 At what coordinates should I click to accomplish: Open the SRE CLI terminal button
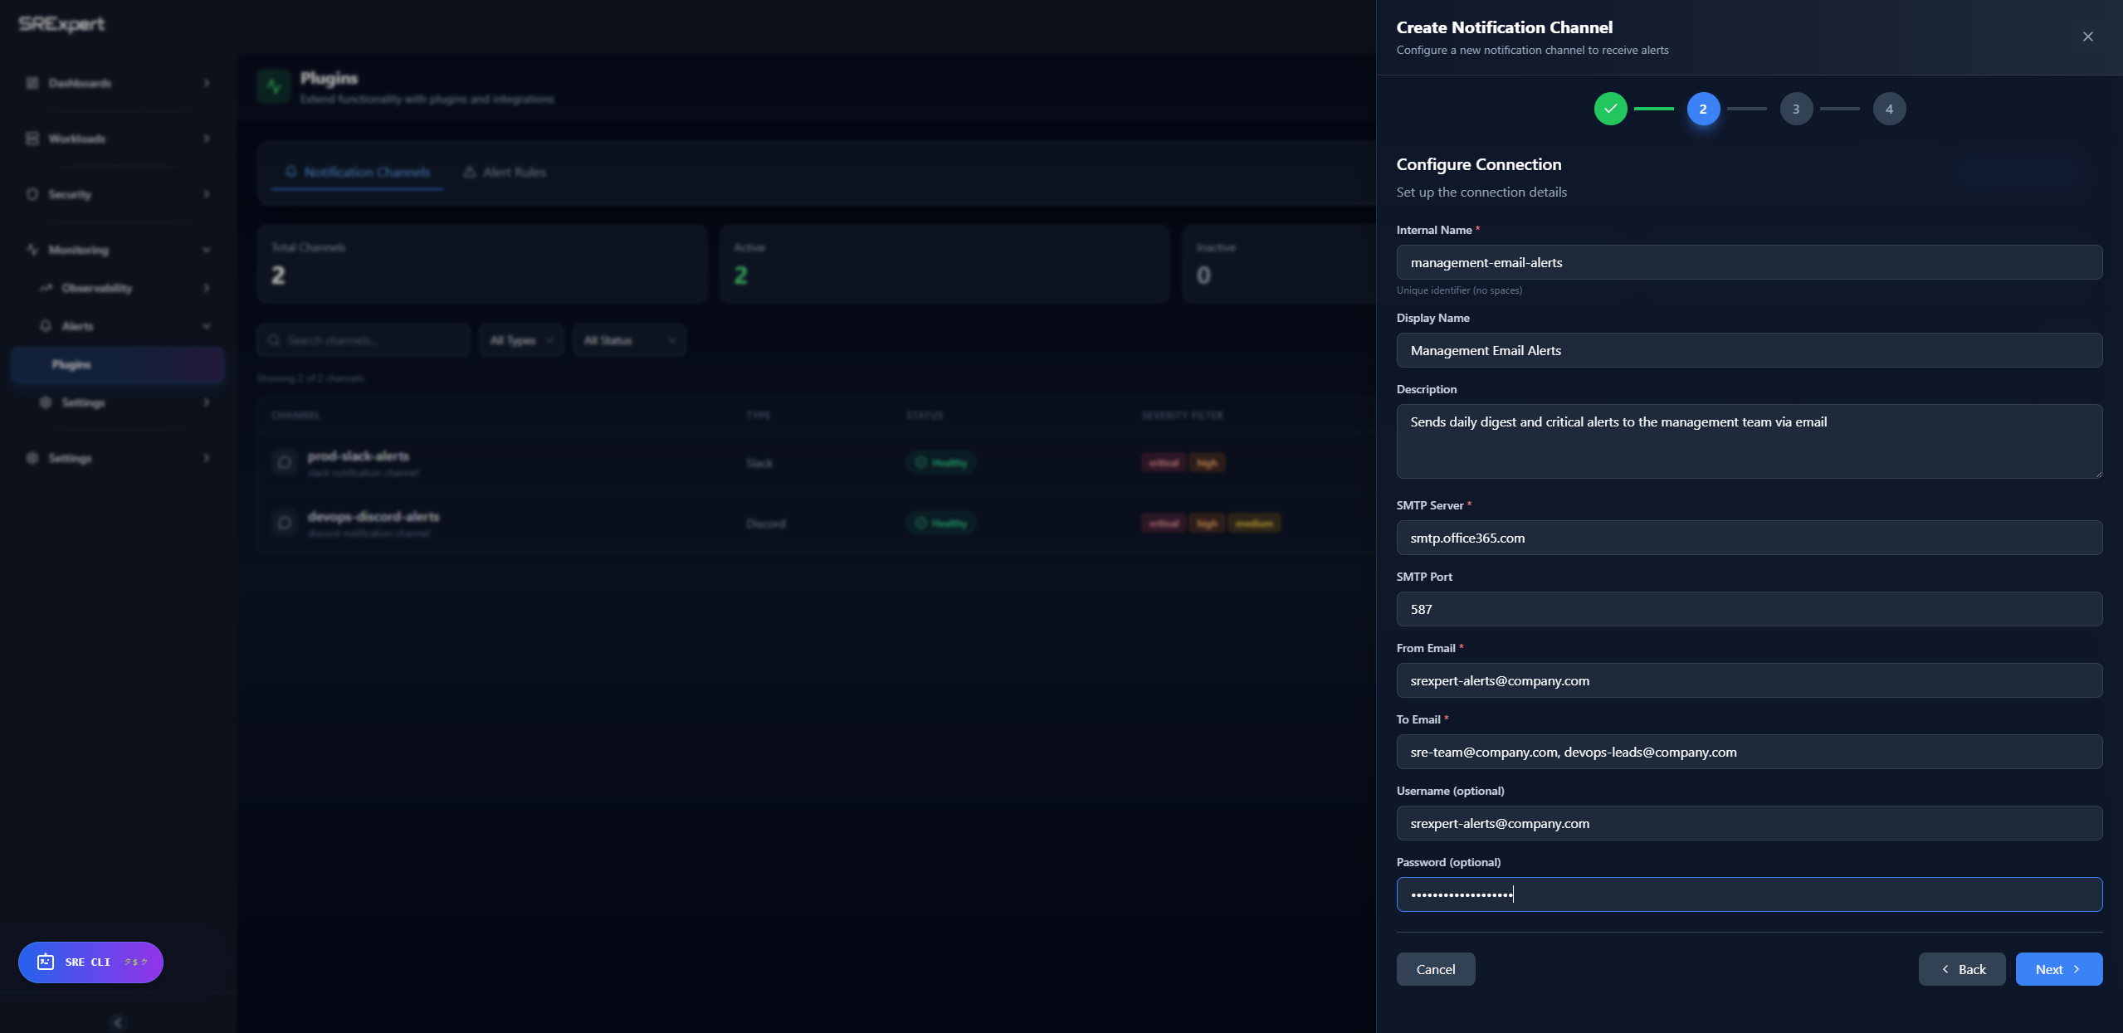coord(90,962)
